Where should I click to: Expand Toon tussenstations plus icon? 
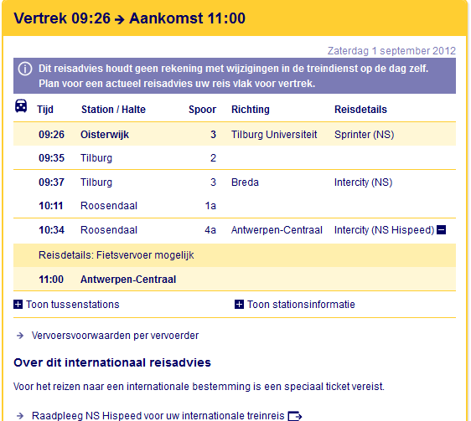click(18, 305)
